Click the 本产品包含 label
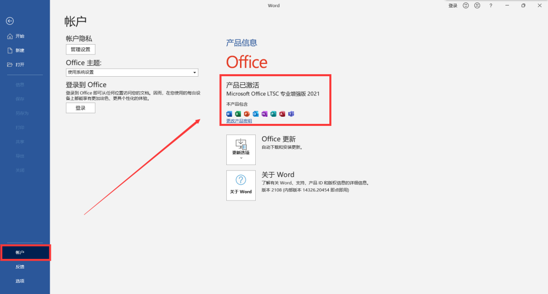The image size is (548, 294). tap(237, 104)
